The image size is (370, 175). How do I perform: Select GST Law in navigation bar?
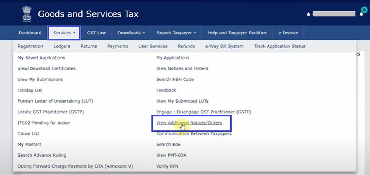(x=96, y=33)
